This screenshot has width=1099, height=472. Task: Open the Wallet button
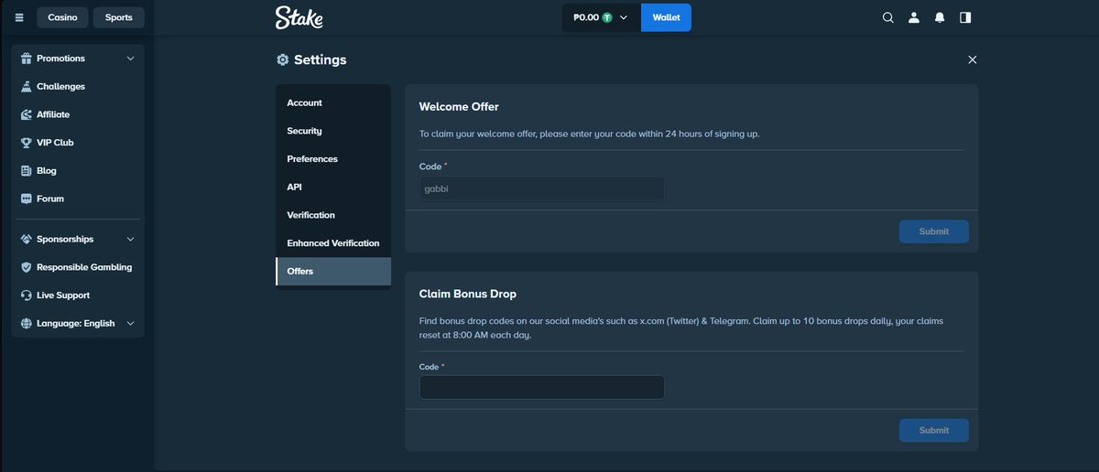coord(666,17)
